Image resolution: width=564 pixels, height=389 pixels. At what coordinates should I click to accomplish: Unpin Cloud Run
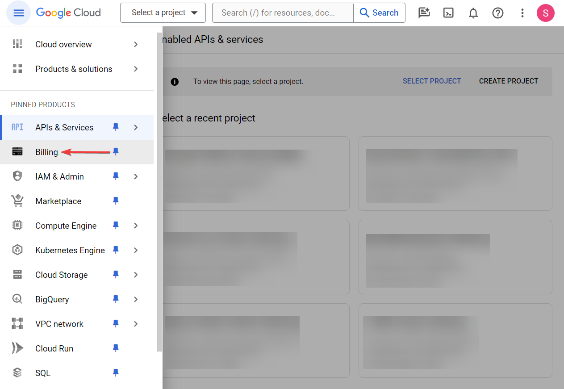coord(116,348)
